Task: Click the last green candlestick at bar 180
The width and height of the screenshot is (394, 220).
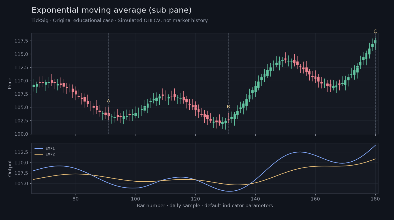Action: 375,42
